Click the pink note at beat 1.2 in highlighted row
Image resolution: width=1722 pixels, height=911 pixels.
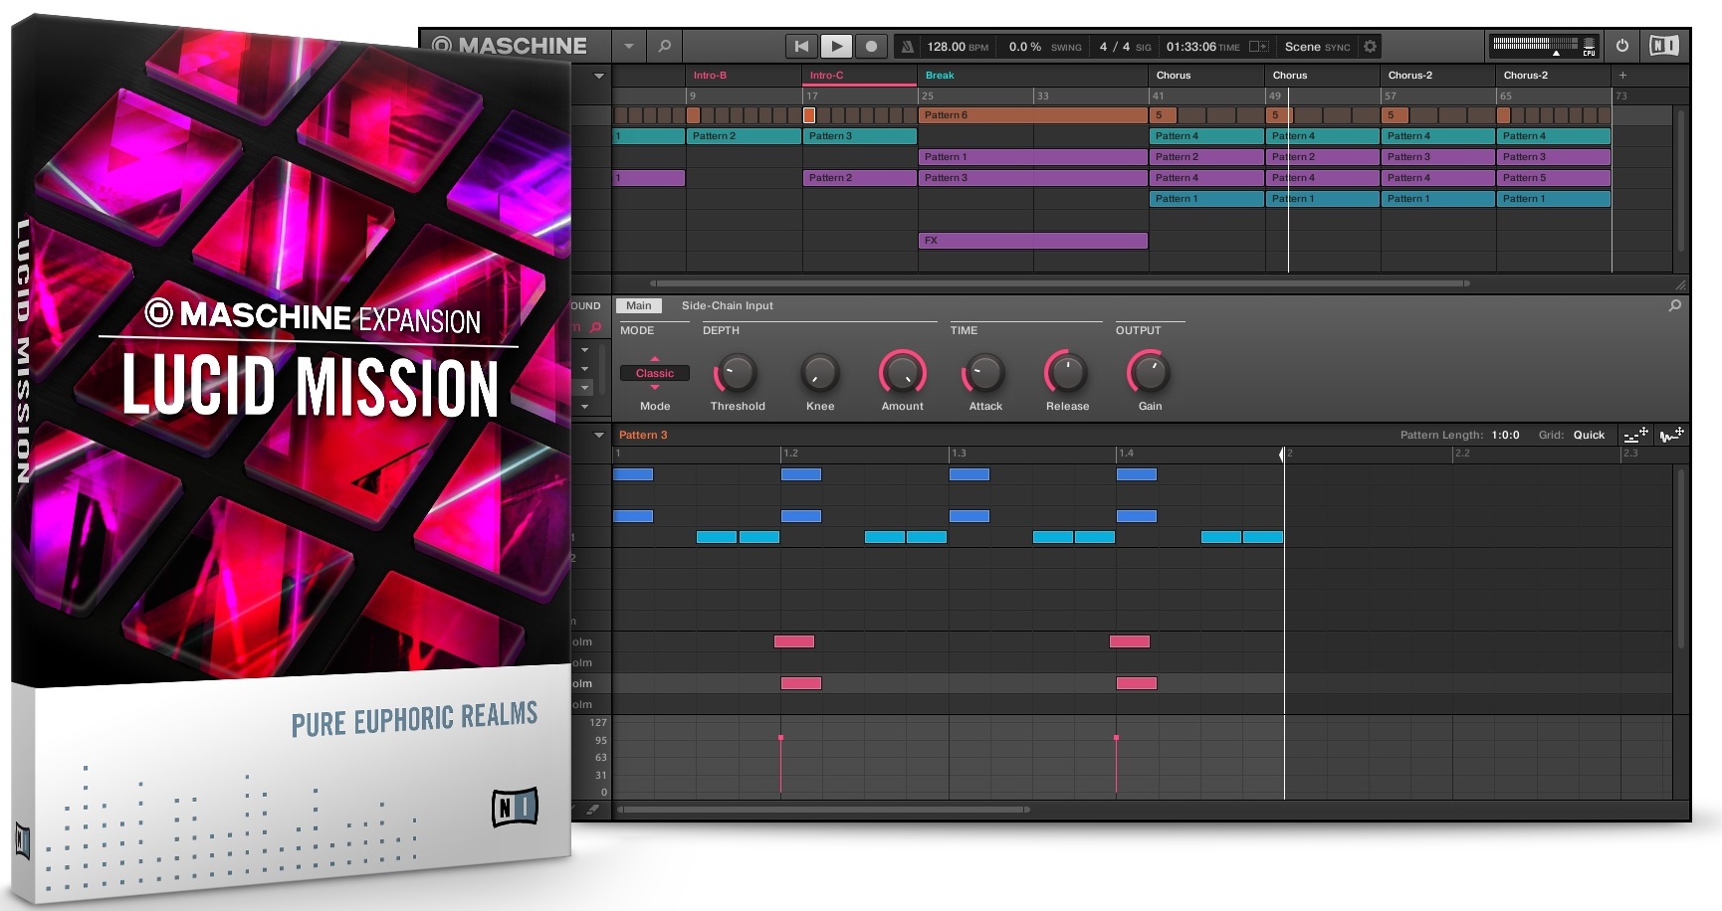(x=801, y=684)
